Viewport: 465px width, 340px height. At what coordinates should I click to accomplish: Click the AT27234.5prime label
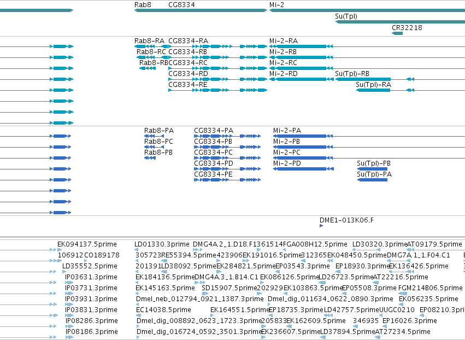[403, 332]
